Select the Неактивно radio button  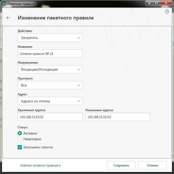point(20,139)
